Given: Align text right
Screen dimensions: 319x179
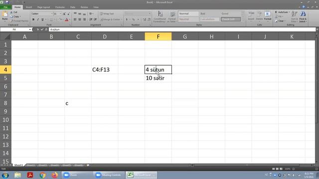Looking at the screenshot, I should click(84, 19).
